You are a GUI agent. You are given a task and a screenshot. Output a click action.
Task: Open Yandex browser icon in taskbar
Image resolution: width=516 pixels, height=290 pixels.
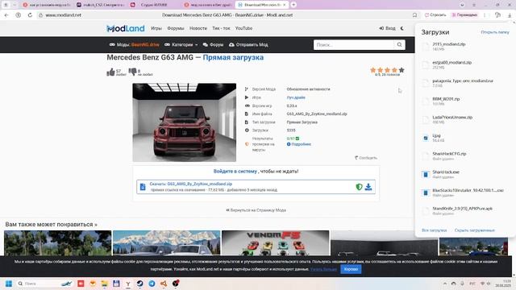point(128,284)
